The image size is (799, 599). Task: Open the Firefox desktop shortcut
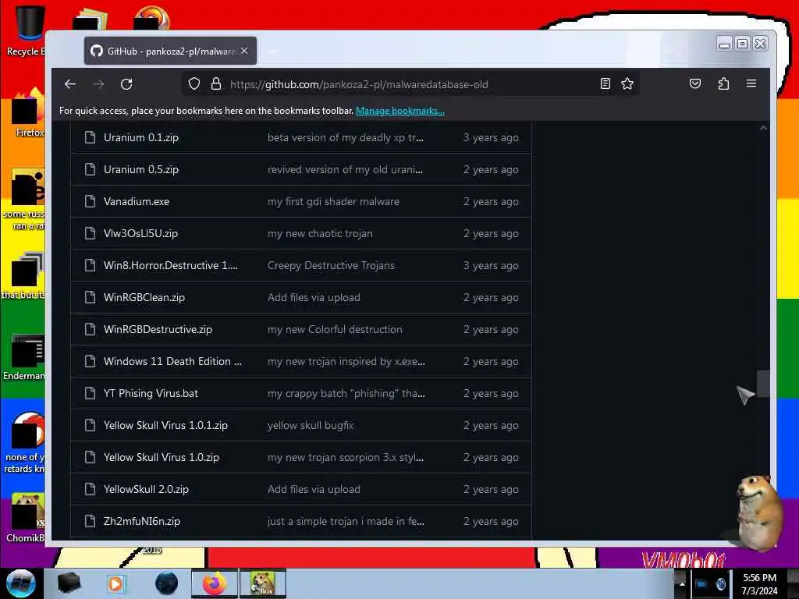pos(28,113)
